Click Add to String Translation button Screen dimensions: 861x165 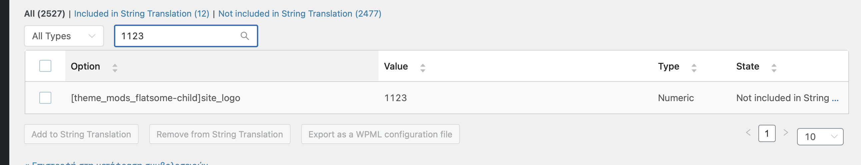click(81, 134)
